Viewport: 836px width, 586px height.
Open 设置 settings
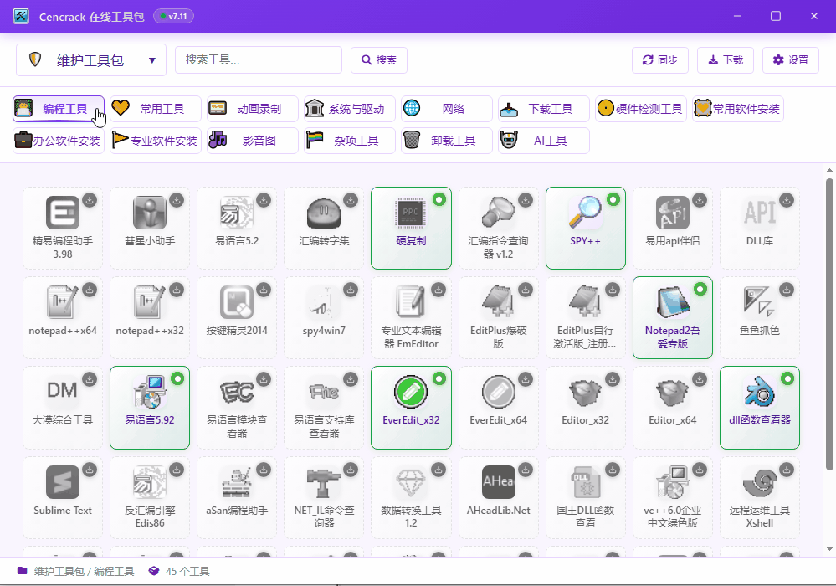click(791, 59)
